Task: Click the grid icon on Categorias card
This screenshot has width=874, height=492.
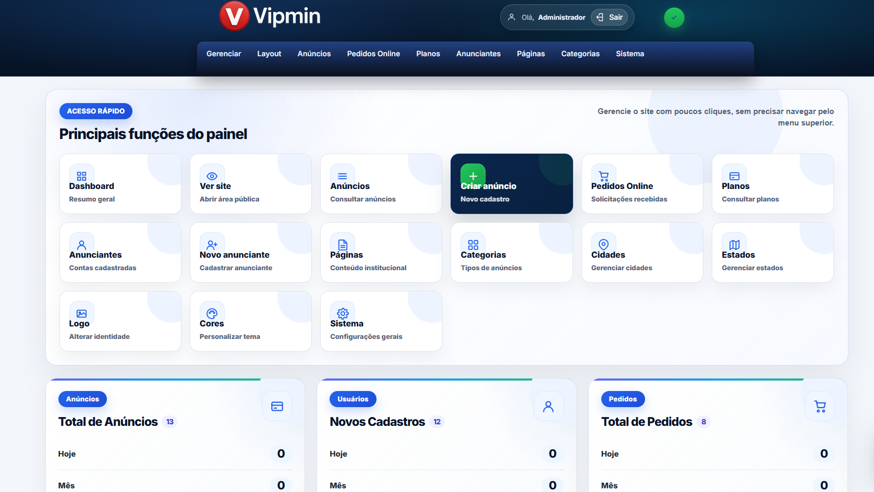Action: [473, 245]
